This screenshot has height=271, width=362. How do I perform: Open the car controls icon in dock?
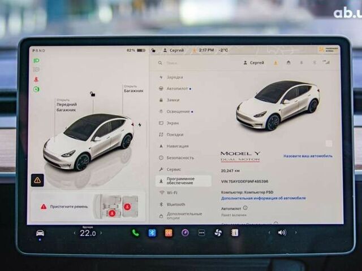click(x=40, y=233)
